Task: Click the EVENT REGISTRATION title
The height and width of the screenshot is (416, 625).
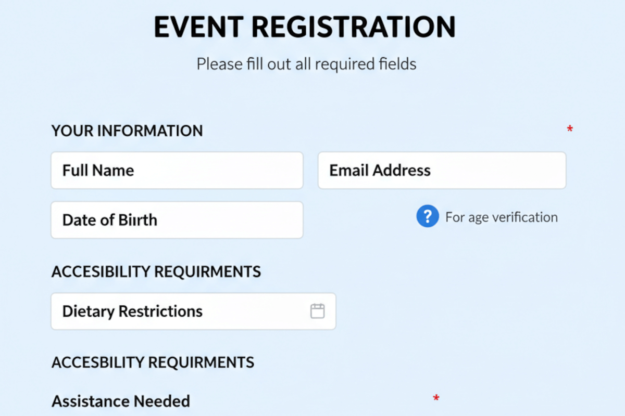Action: click(x=304, y=27)
